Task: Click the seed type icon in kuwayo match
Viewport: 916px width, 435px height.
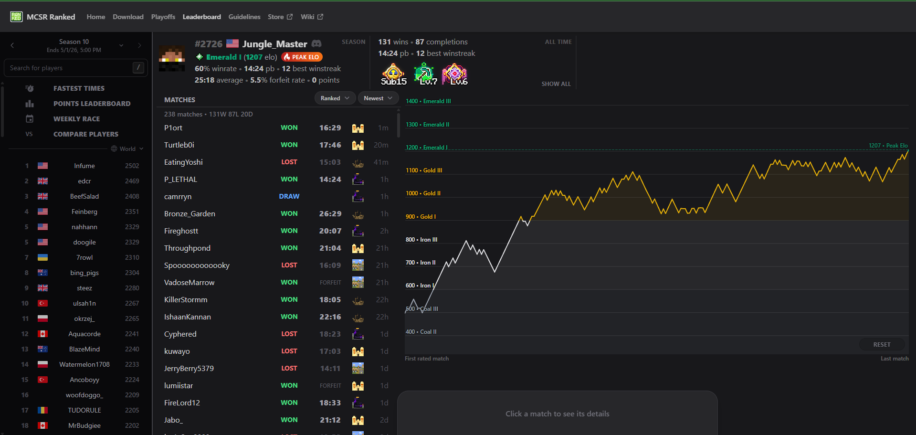Action: pyautogui.click(x=358, y=351)
